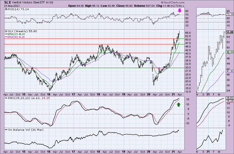Select the Low 53.56 value
Screen dimensions: 234x154
click(107, 6)
